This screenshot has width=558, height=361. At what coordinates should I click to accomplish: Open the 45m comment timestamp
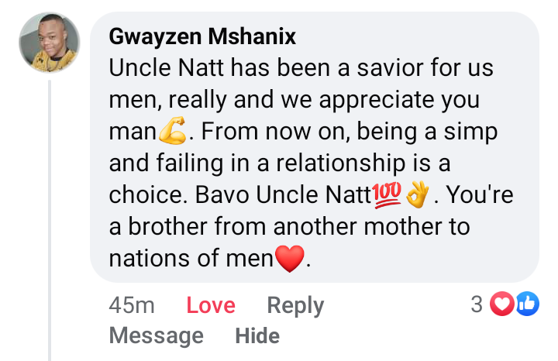[x=132, y=305]
